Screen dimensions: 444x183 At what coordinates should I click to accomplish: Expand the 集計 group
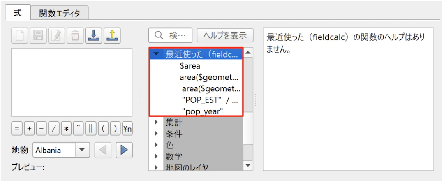click(156, 123)
